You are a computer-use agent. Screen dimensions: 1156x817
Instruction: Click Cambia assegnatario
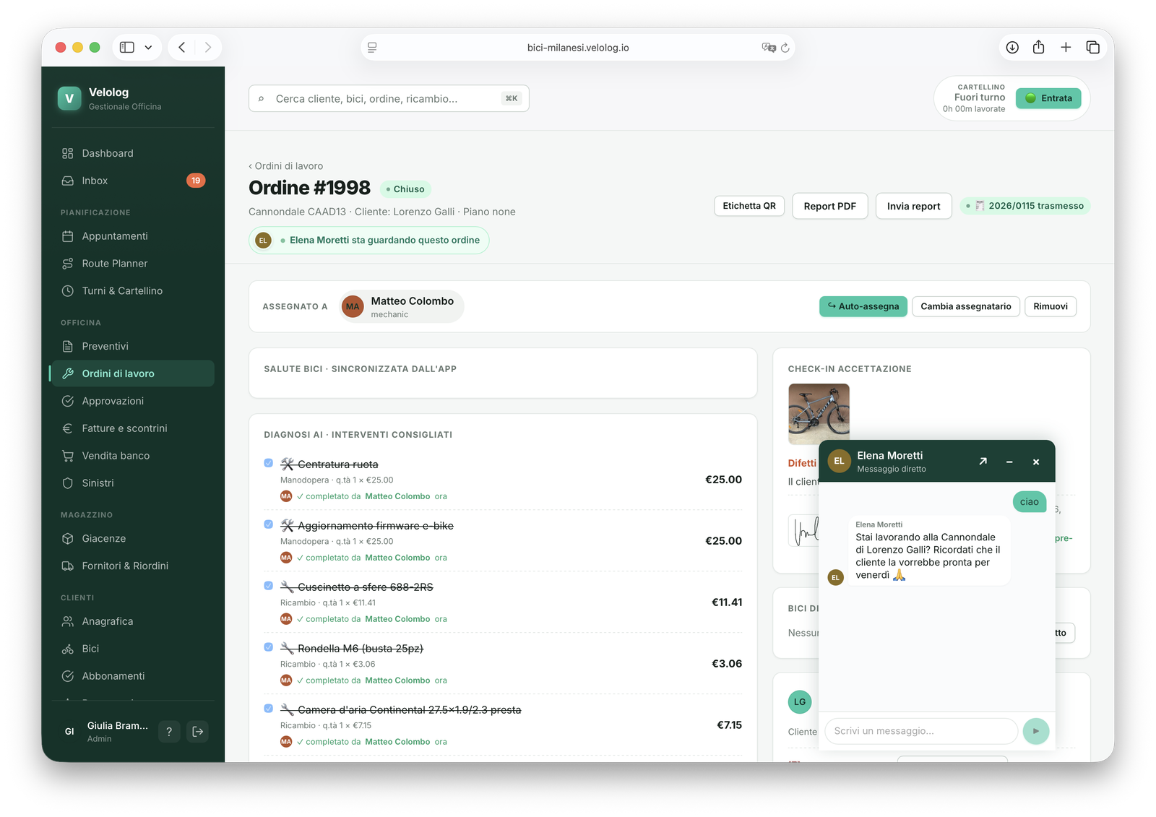966,306
